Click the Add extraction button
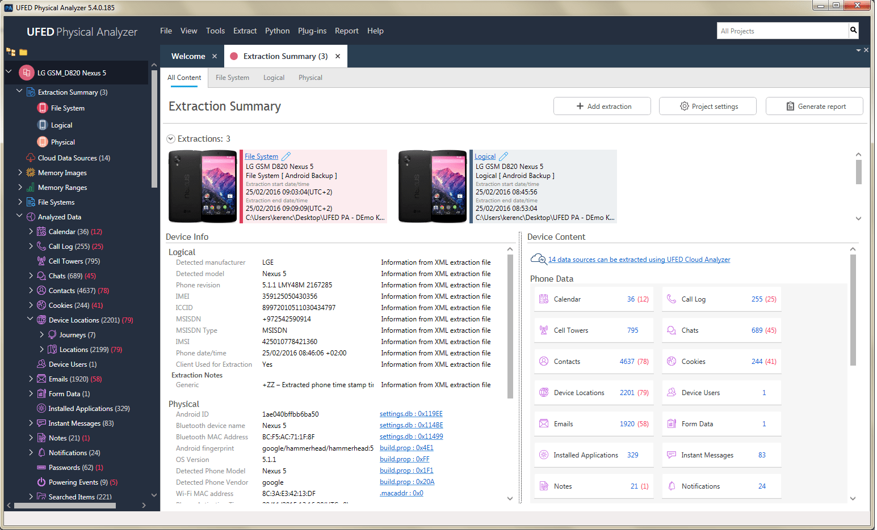Screen dimensions: 877x530 tap(602, 107)
